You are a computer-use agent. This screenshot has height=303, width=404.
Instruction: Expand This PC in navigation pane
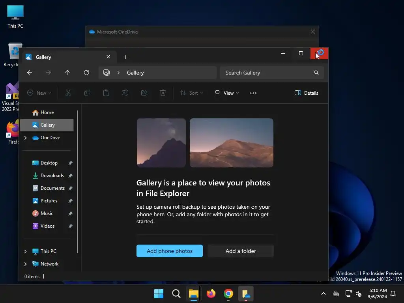coord(25,251)
